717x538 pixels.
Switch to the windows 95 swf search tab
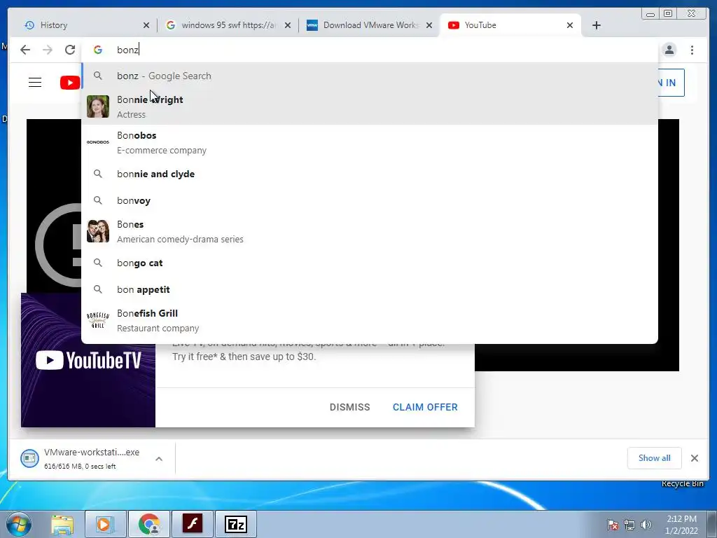tap(228, 25)
